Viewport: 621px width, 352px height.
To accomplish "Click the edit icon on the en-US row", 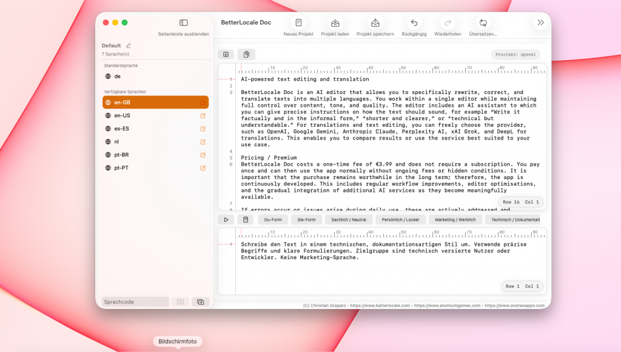I will (x=203, y=115).
